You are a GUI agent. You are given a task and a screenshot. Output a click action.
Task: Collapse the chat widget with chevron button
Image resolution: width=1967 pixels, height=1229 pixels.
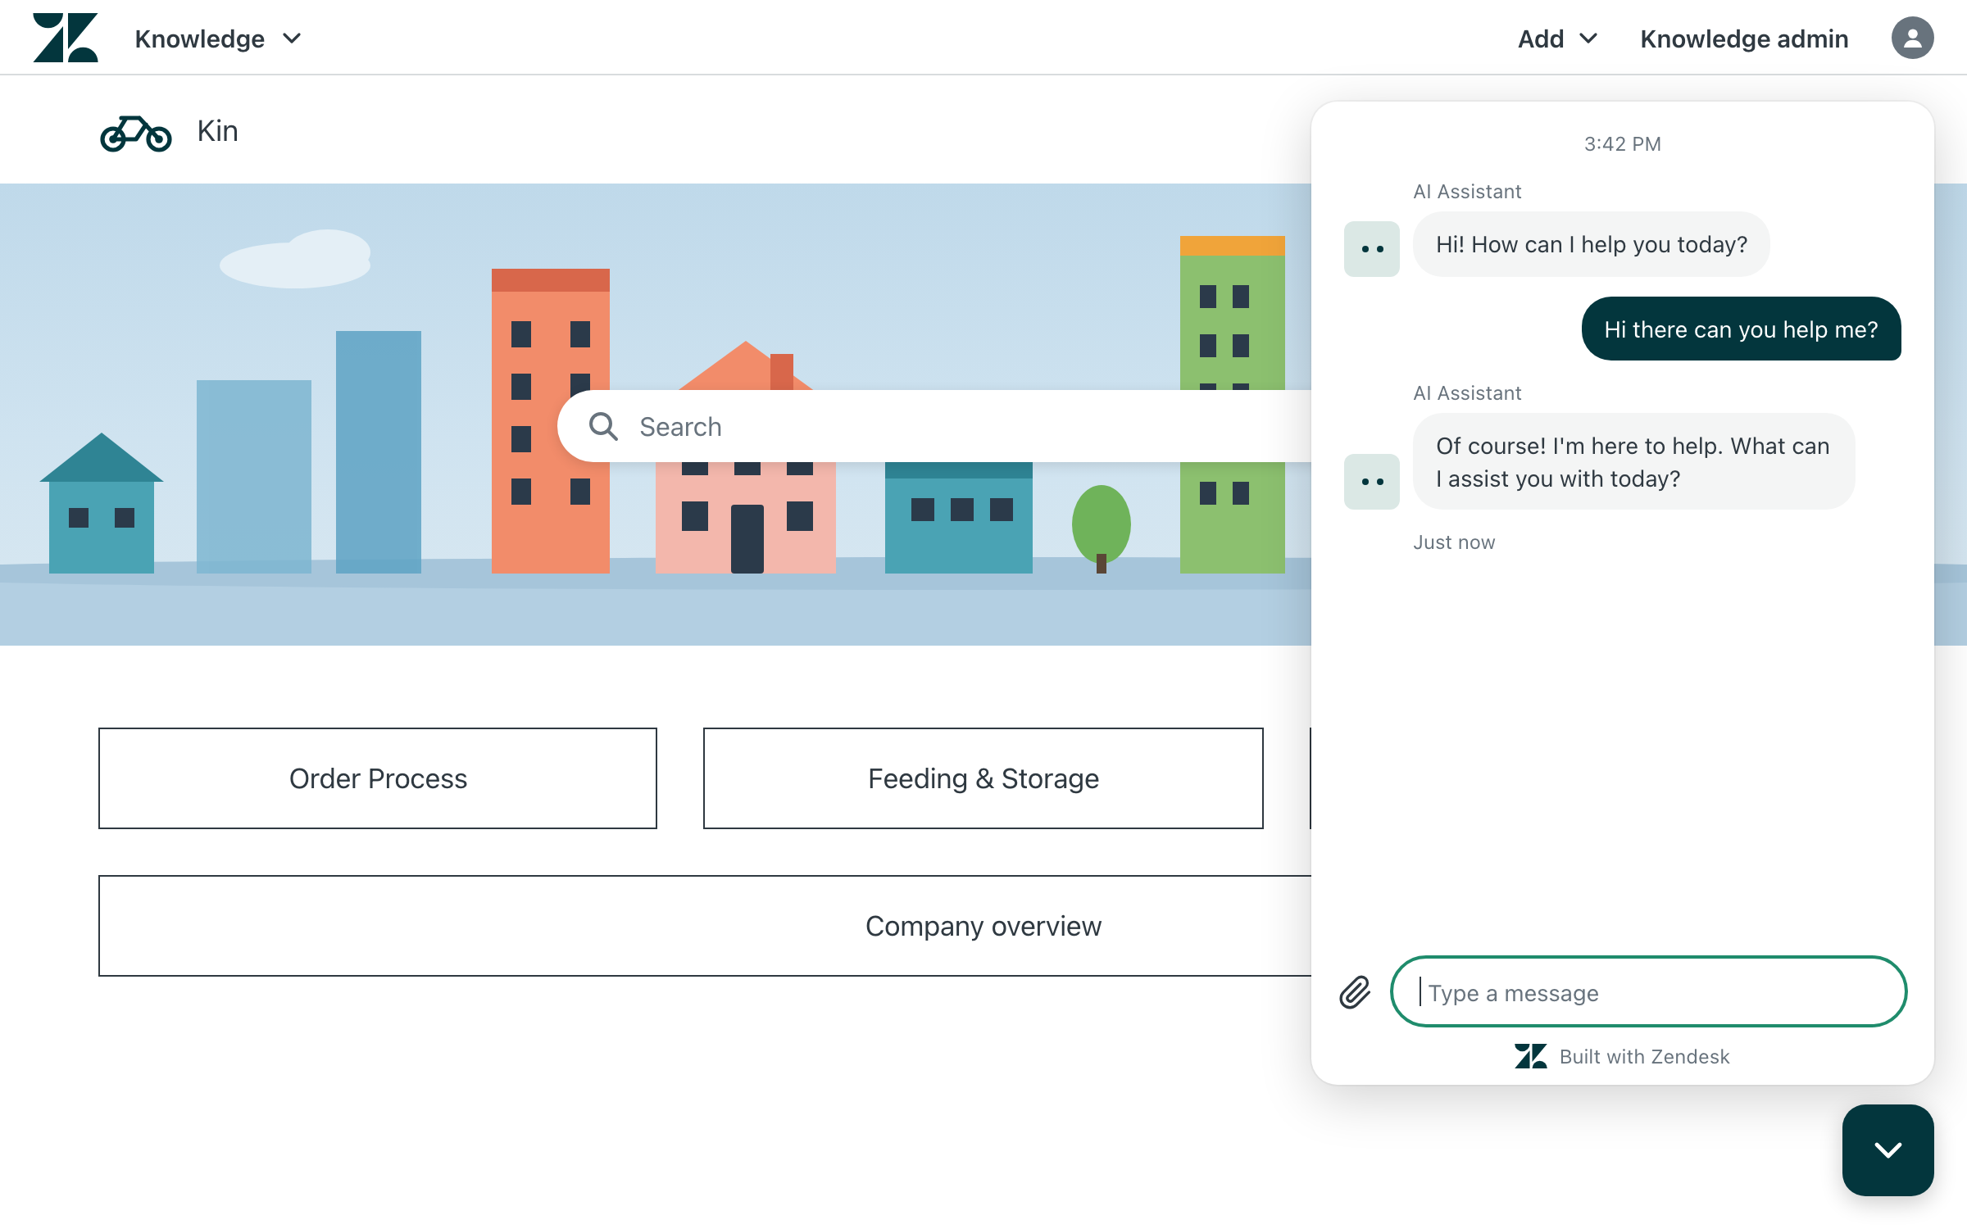tap(1888, 1150)
